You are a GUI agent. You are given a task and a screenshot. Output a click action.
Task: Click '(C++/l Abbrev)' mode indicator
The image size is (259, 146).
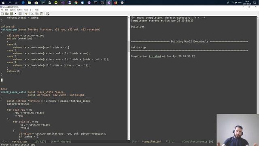click(61, 142)
